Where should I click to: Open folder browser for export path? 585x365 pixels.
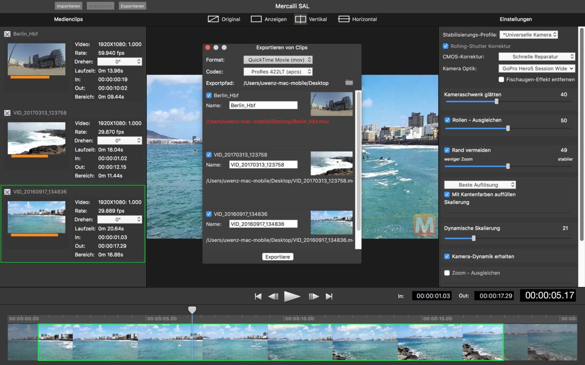[x=349, y=83]
